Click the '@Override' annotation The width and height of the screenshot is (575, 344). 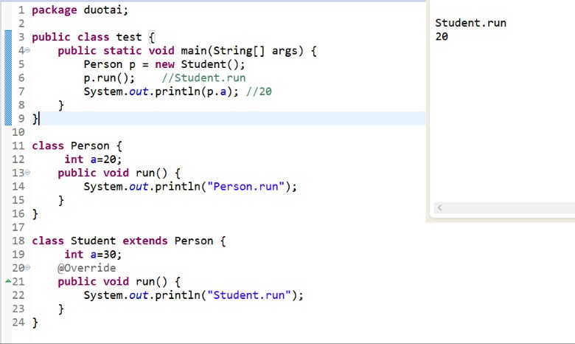pyautogui.click(x=86, y=268)
